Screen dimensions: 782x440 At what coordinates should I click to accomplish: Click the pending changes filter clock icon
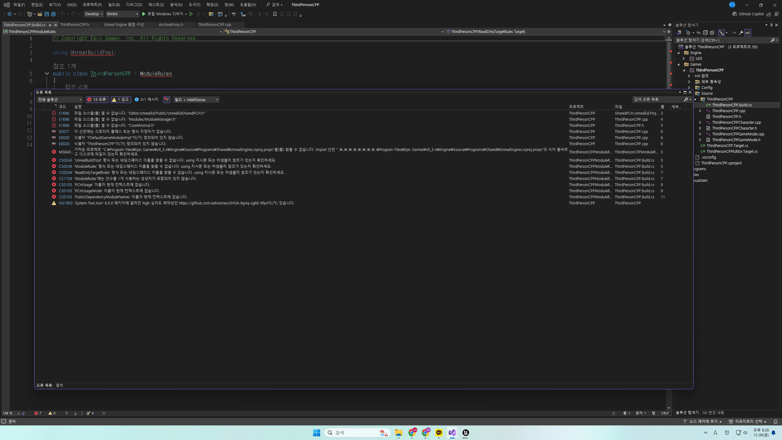[688, 33]
